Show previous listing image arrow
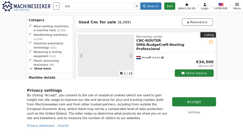This screenshot has height=137, width=243. click(x=81, y=55)
